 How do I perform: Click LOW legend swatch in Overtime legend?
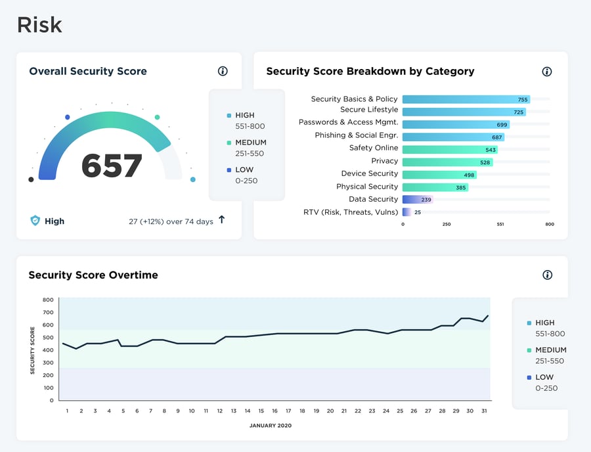coord(529,377)
